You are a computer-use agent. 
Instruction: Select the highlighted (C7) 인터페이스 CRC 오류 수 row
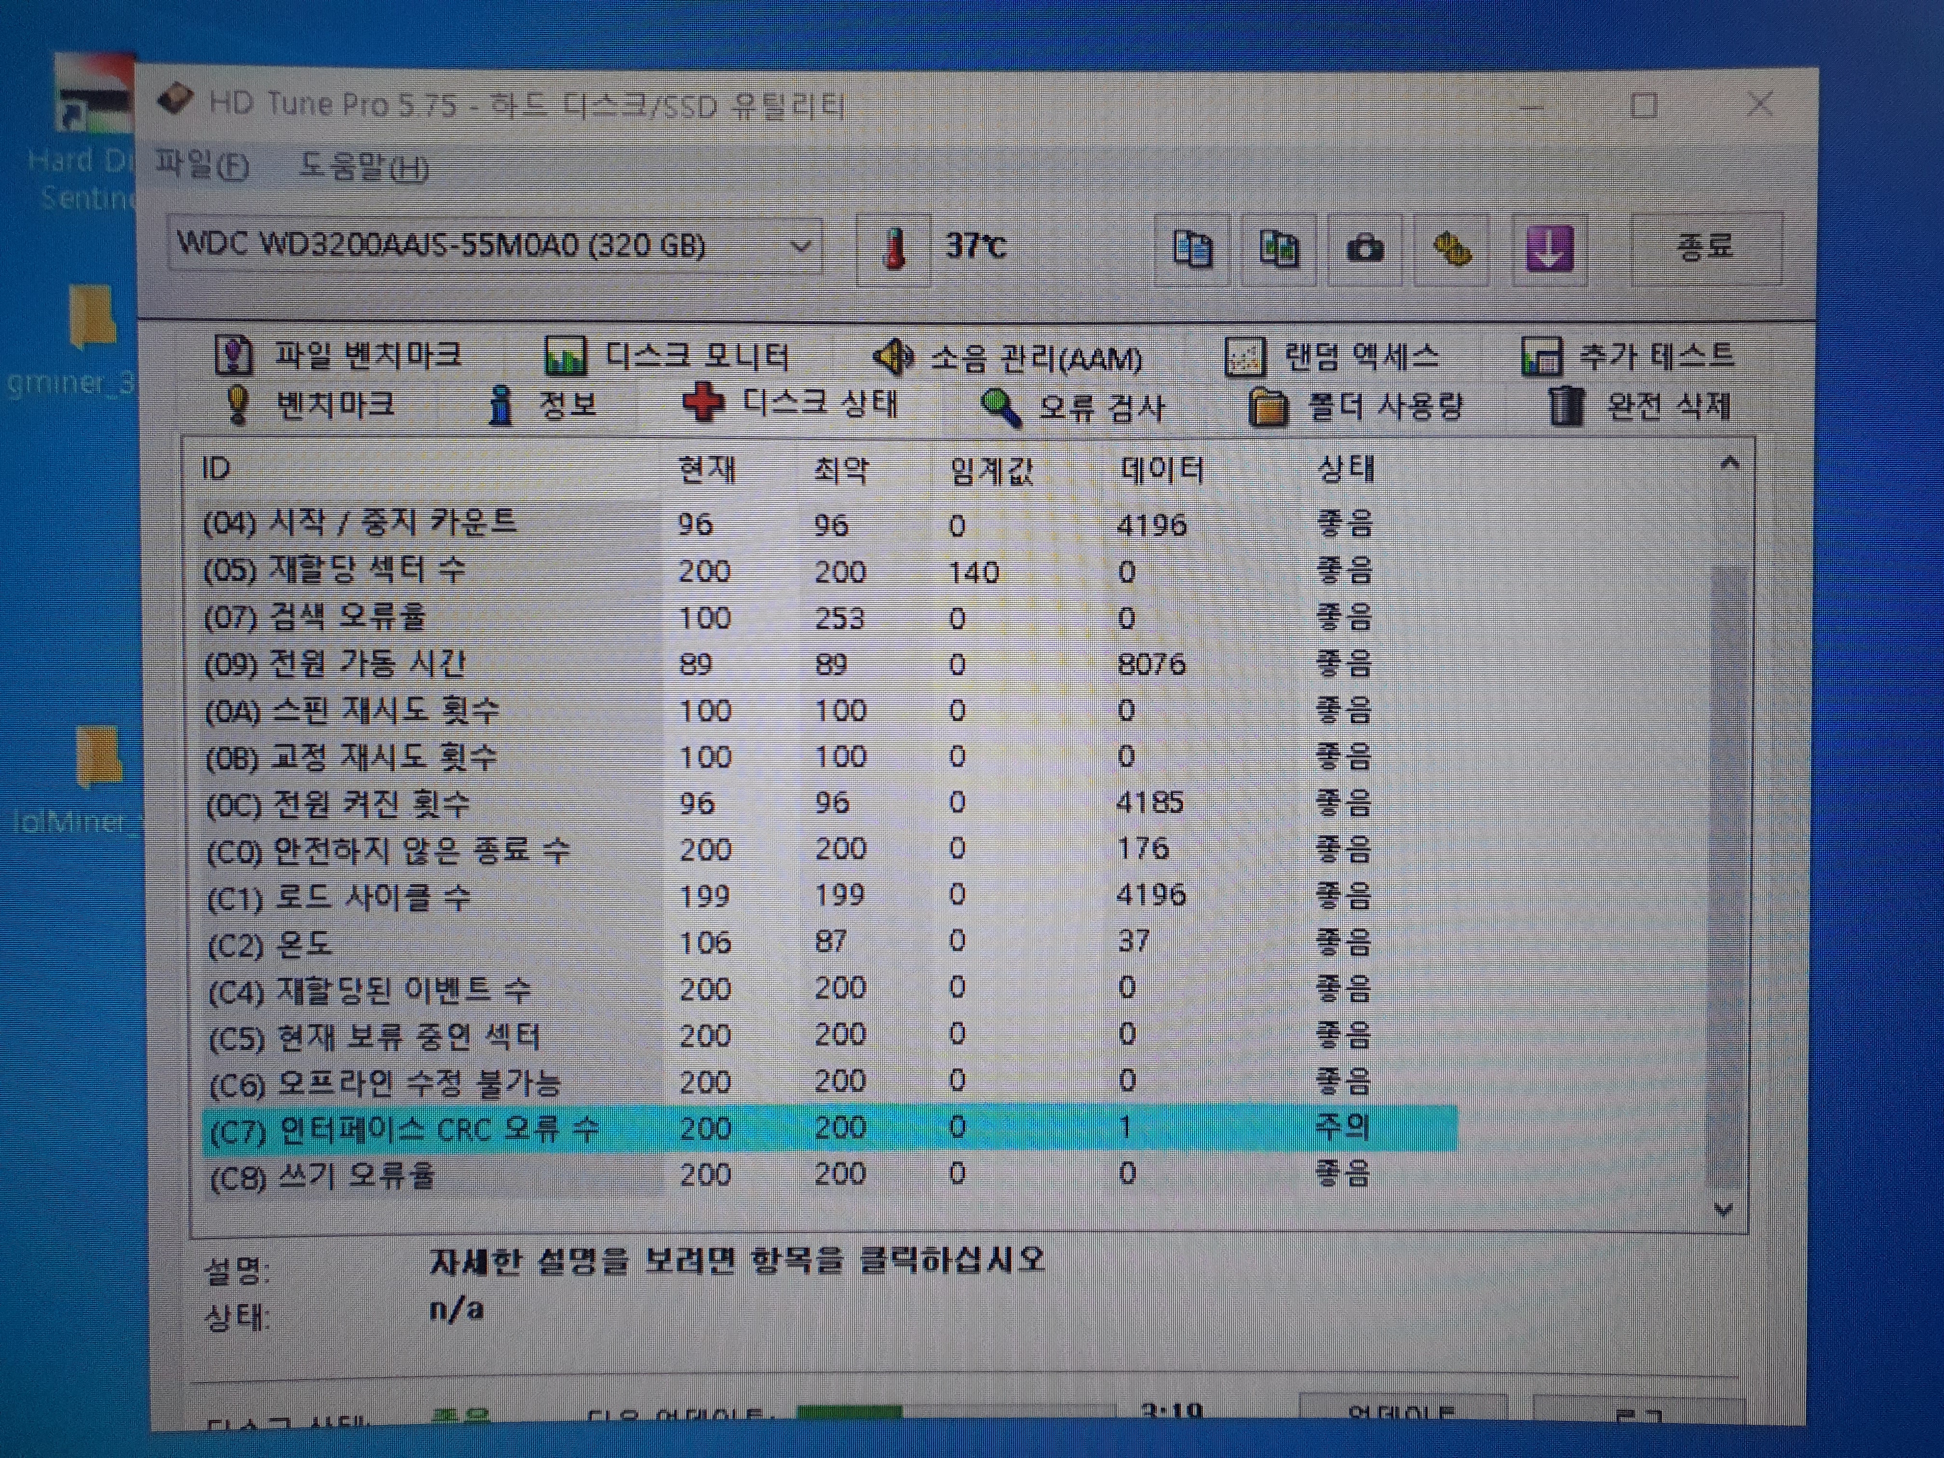(x=829, y=1128)
